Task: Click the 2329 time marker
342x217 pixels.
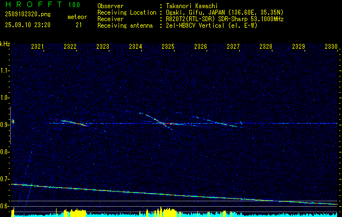Action: pyautogui.click(x=299, y=47)
